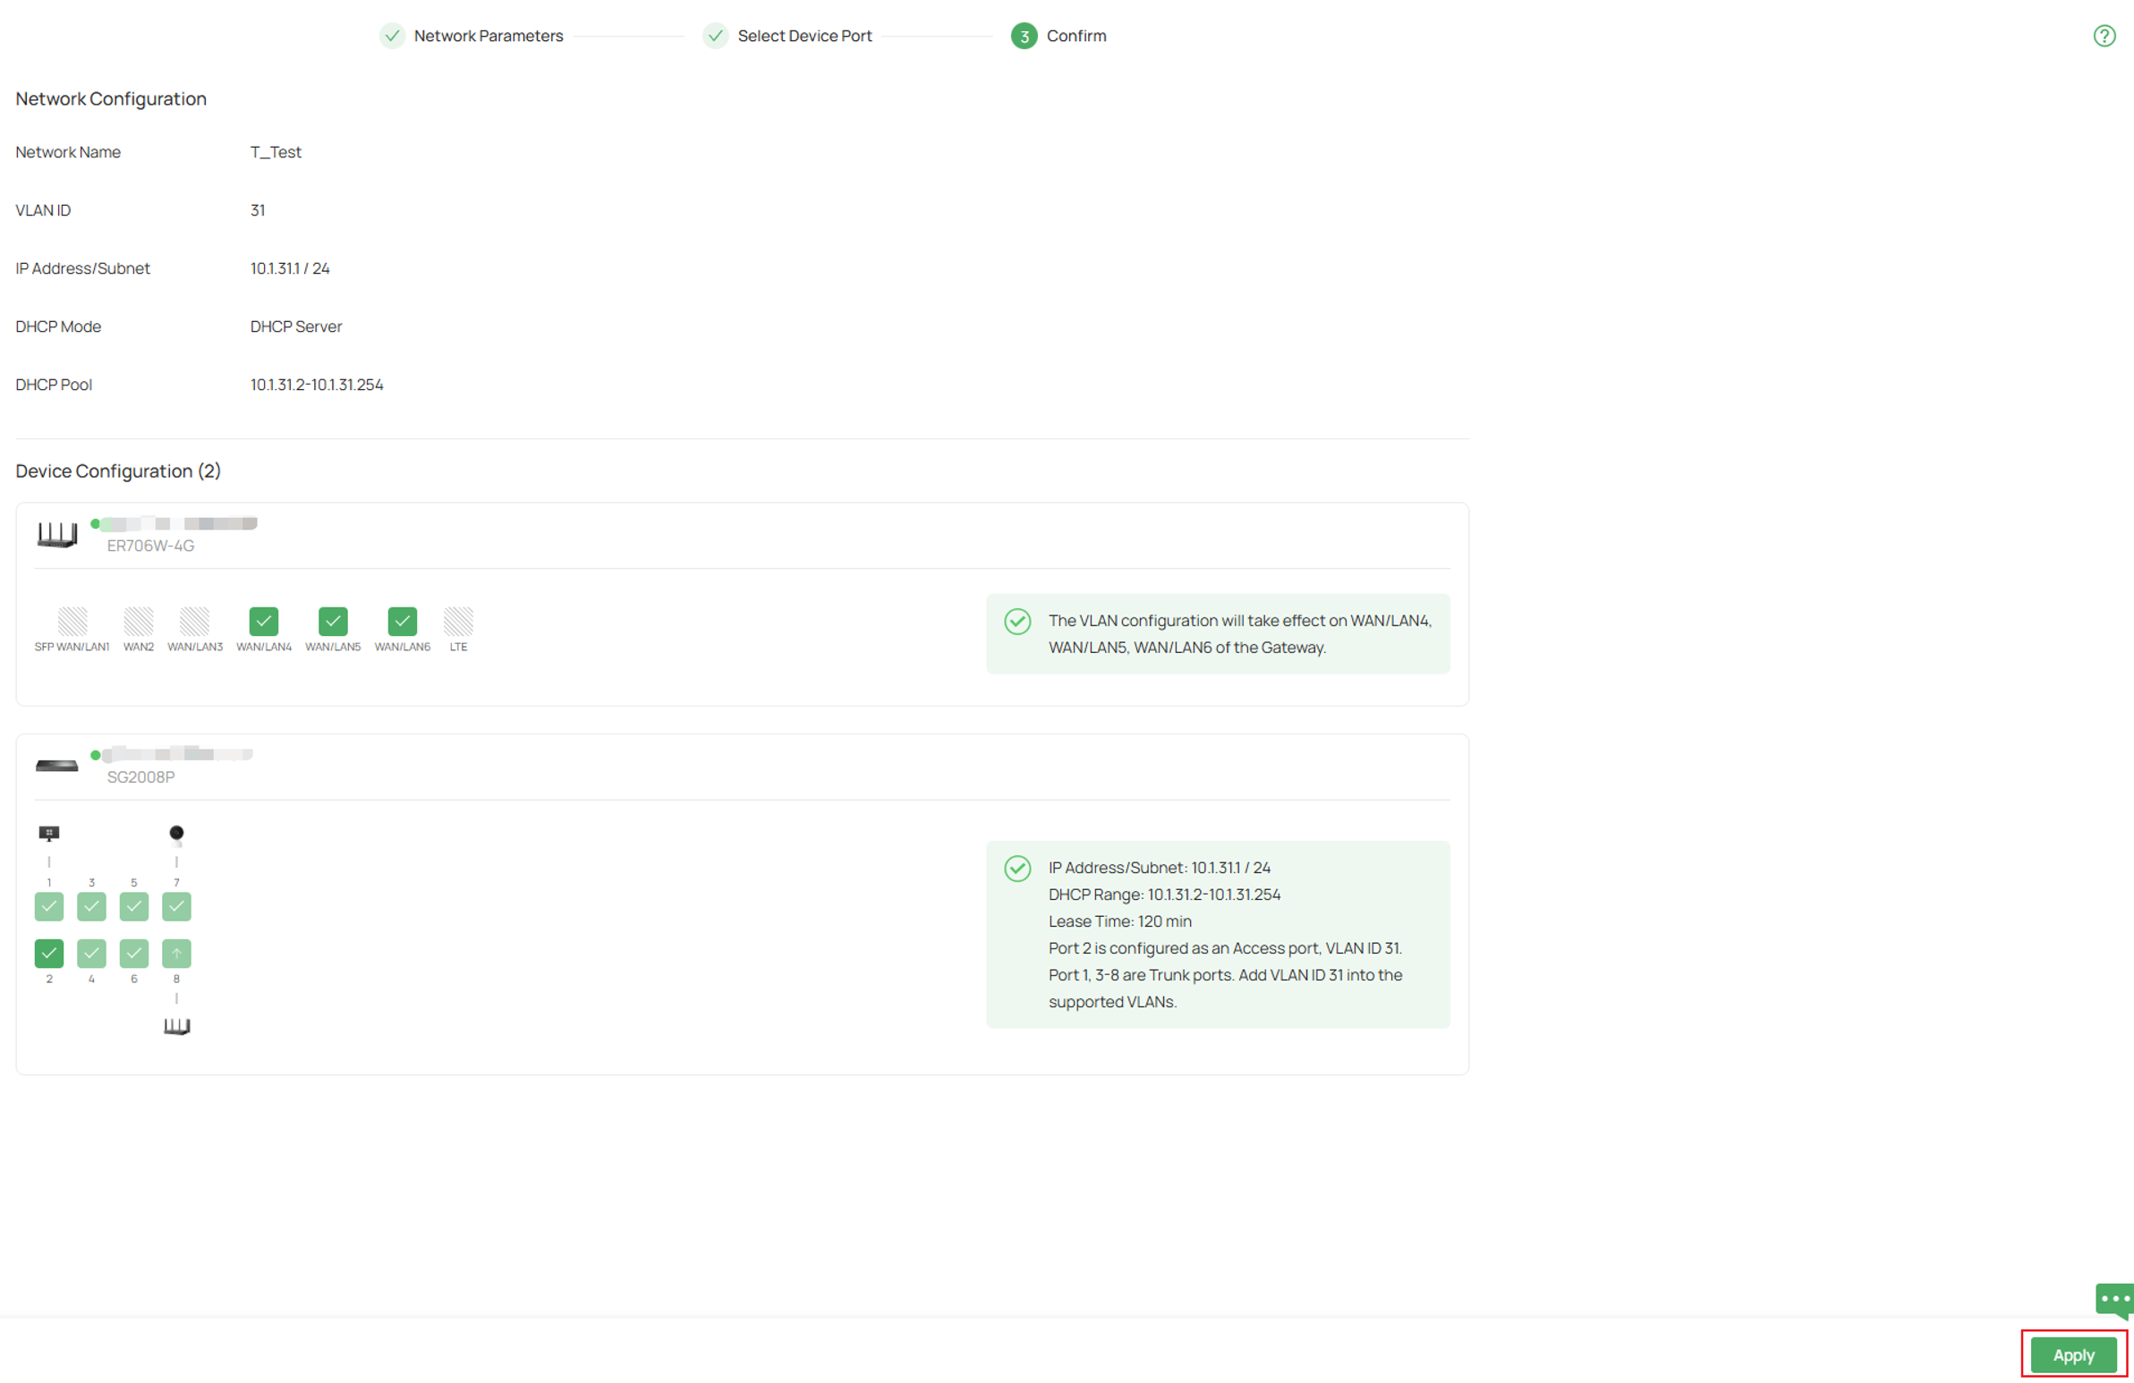Click the SG2008P model label
The height and width of the screenshot is (1383, 2134).
tap(140, 777)
